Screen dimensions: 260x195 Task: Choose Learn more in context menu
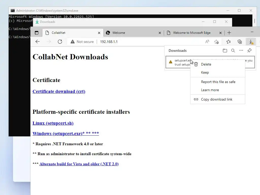218,90
